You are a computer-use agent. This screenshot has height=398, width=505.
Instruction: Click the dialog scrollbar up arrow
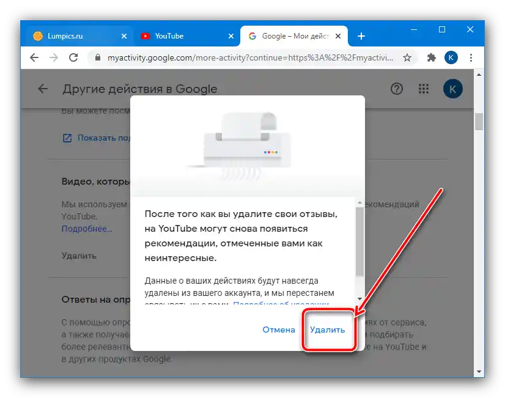[359, 203]
